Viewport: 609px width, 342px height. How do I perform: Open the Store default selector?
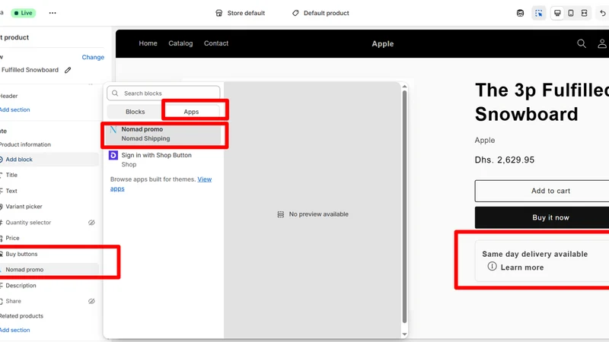(240, 13)
